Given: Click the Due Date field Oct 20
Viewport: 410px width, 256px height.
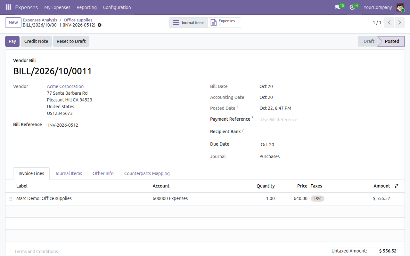Looking at the screenshot, I should 327,145.
